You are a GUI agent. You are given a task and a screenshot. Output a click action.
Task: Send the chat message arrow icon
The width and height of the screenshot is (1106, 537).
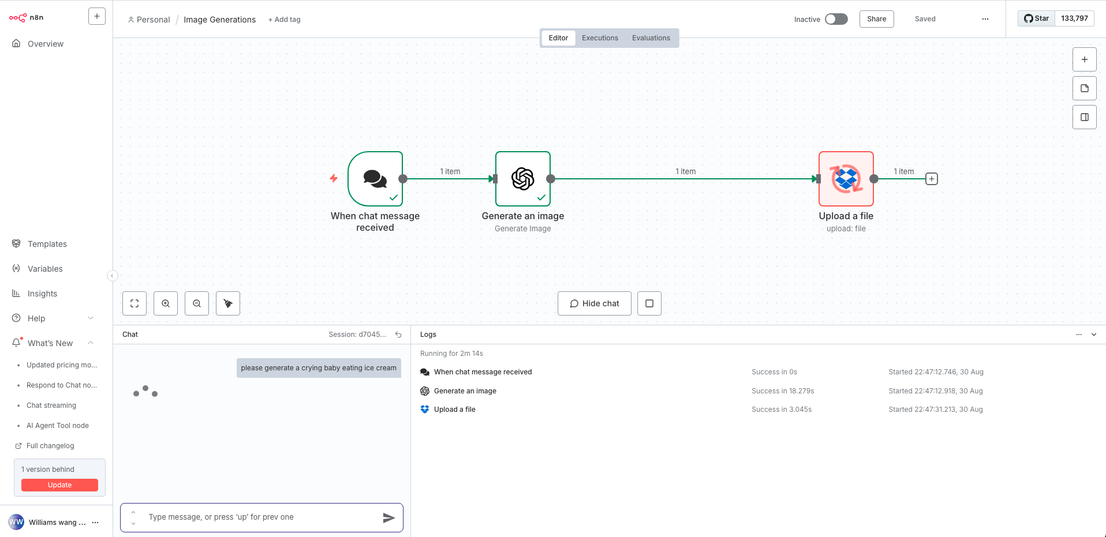(x=388, y=517)
